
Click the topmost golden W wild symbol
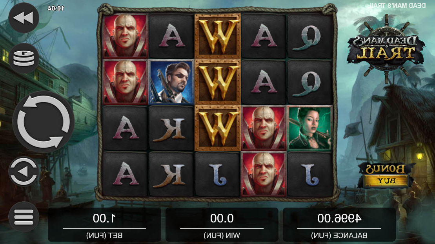217,36
